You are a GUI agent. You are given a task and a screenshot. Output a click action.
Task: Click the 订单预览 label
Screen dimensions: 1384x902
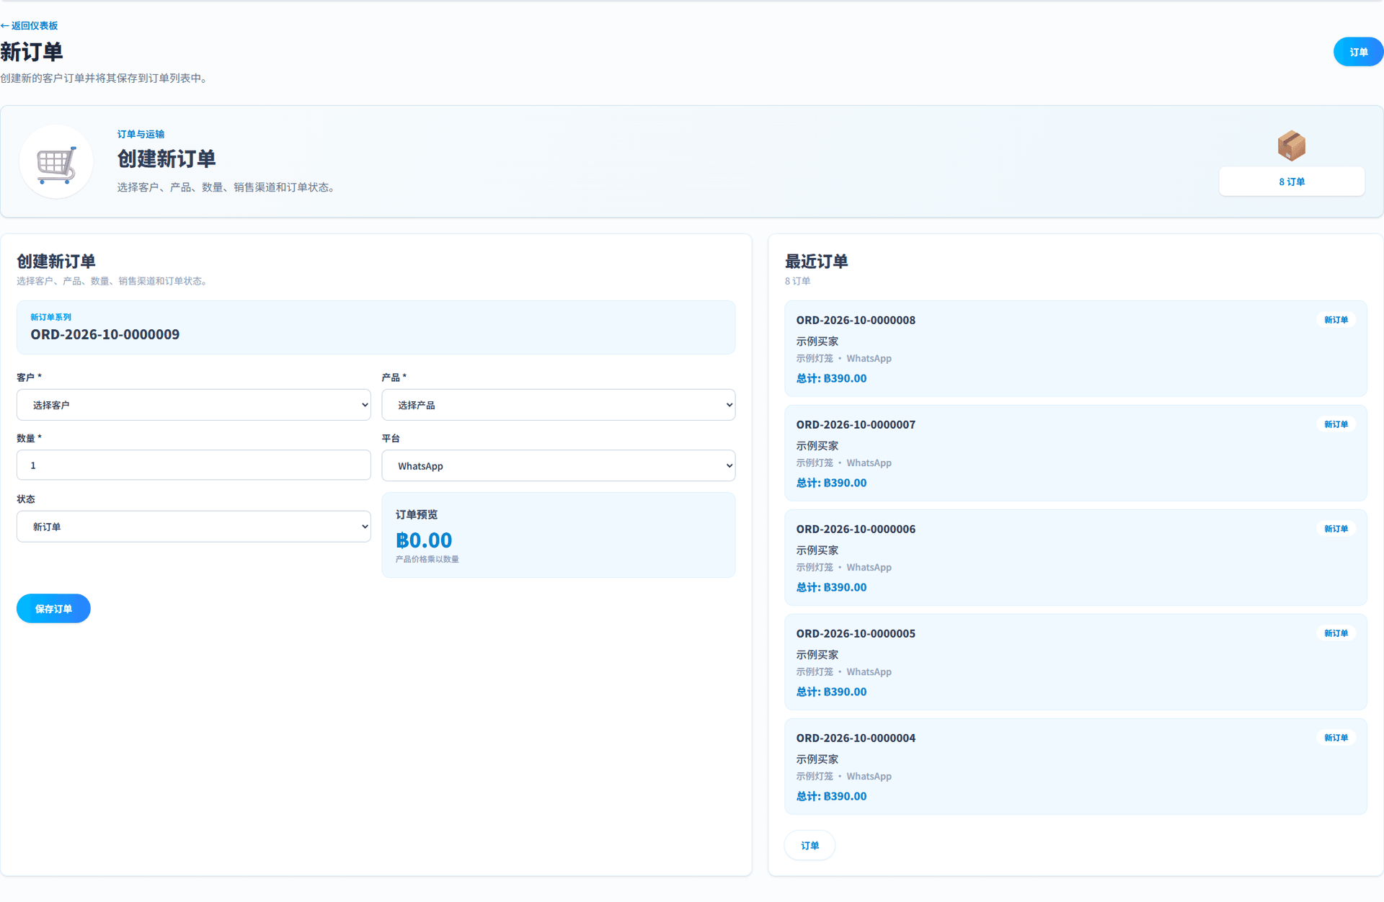(417, 514)
